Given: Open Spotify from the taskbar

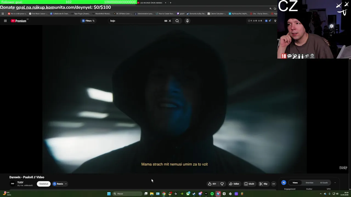Looking at the screenshot, I should [212, 194].
